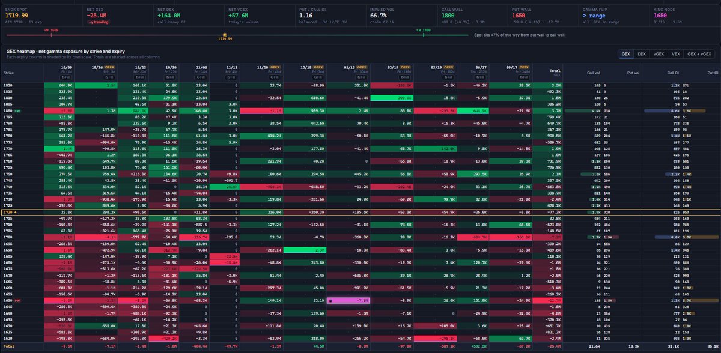Image resolution: width=721 pixels, height=353 pixels.
Task: Click Fill button under 11/06 expiry
Action: point(201,77)
